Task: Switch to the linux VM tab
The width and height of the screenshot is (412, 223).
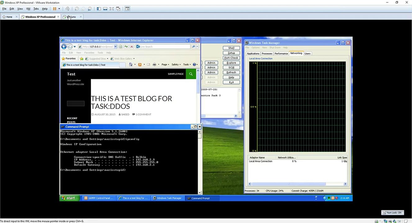Action: tap(72, 17)
